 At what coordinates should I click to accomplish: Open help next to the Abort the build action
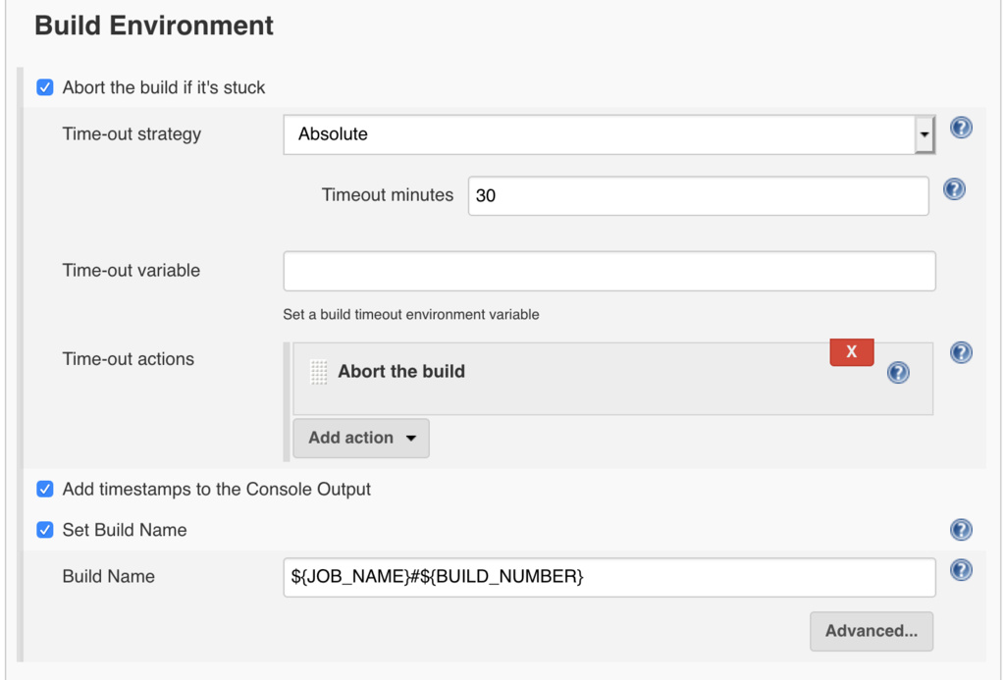[898, 372]
